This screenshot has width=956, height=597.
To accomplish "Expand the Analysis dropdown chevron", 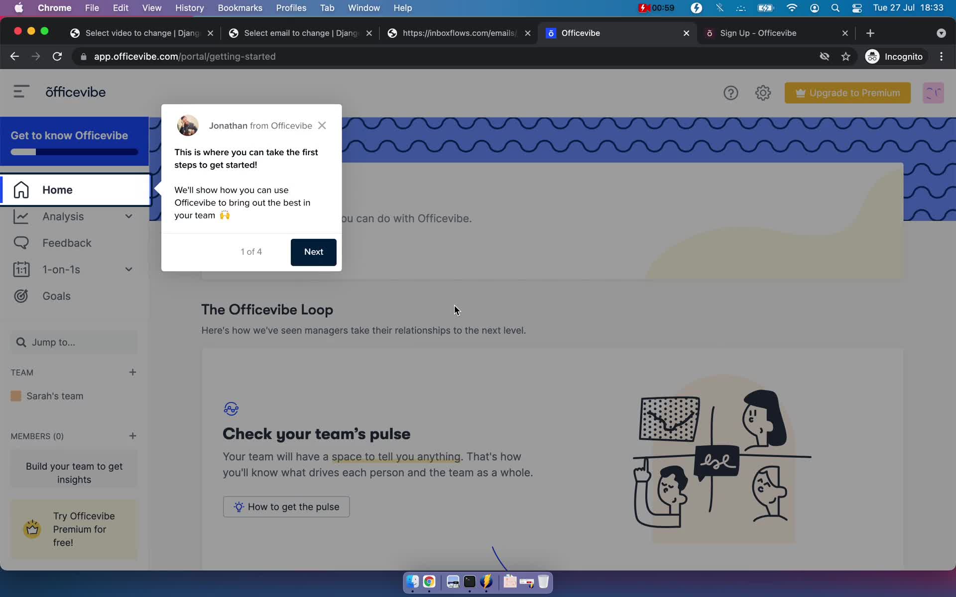I will point(128,216).
